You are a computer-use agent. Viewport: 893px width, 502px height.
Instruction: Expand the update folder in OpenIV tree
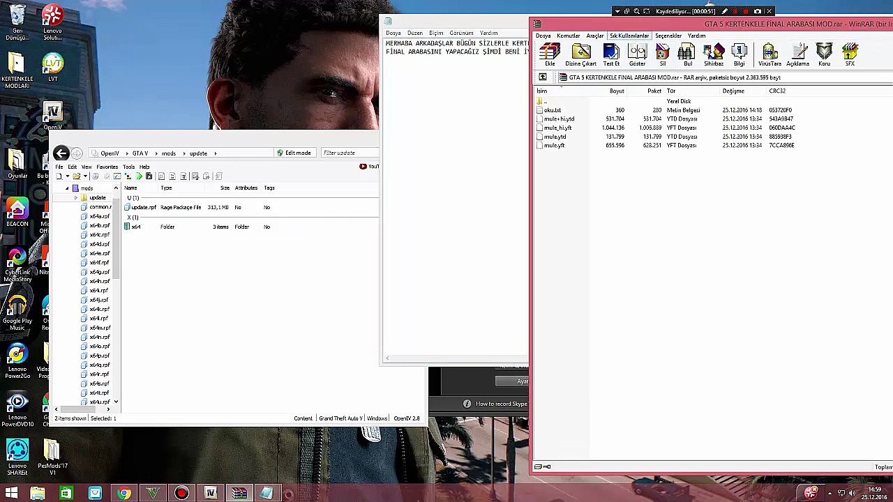tap(76, 198)
